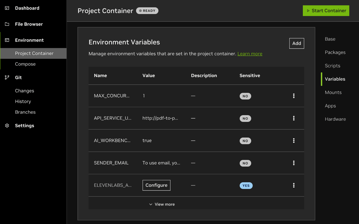
Task: Follow the Learn more link
Action: (250, 54)
